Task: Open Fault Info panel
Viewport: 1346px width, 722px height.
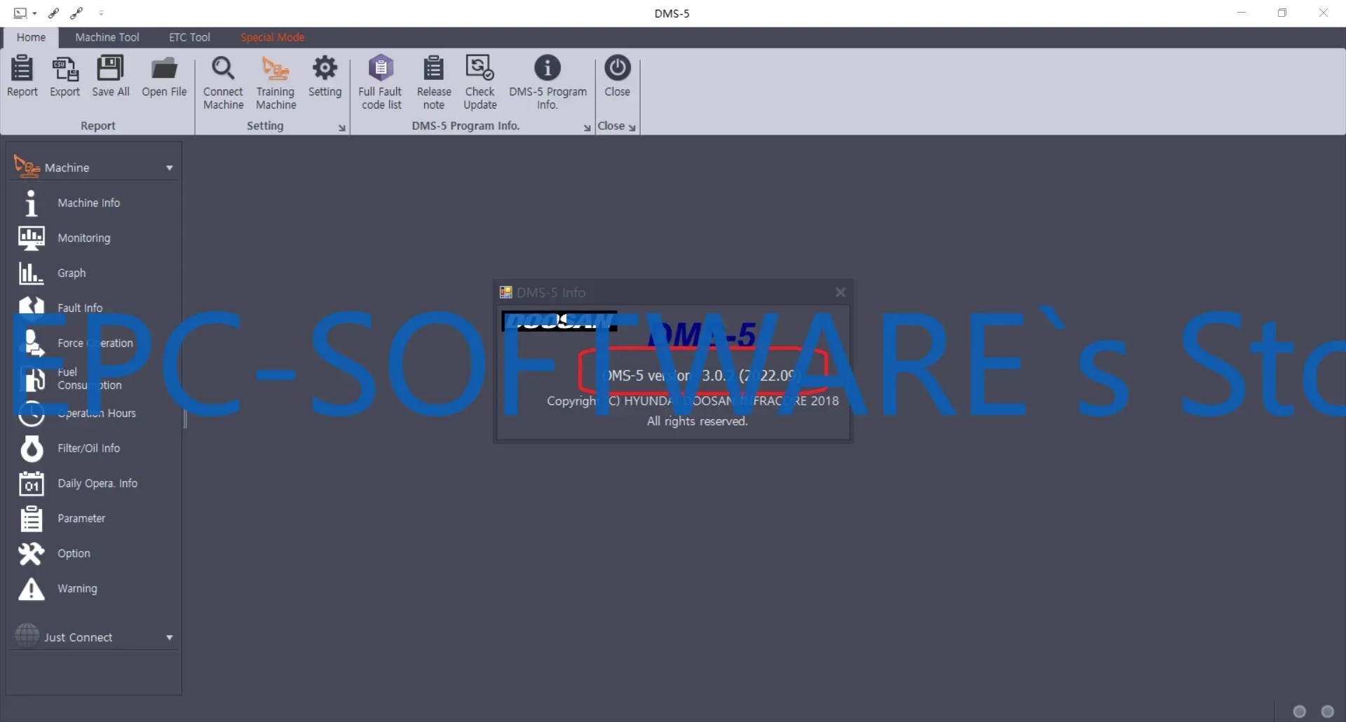Action: pyautogui.click(x=79, y=307)
